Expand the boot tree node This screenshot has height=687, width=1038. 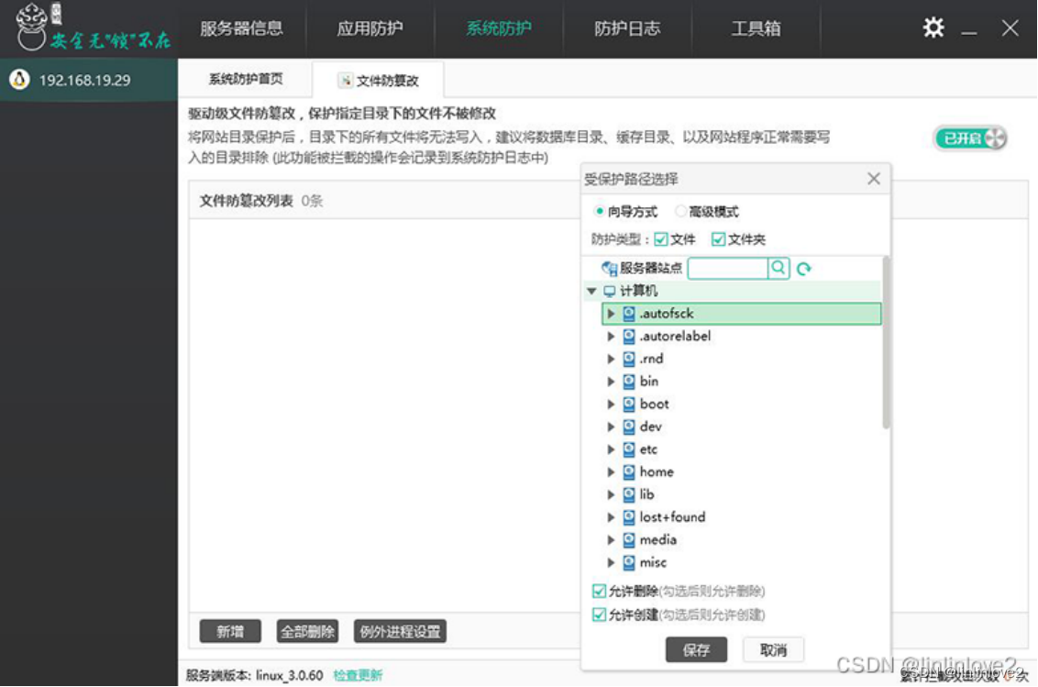coord(611,404)
